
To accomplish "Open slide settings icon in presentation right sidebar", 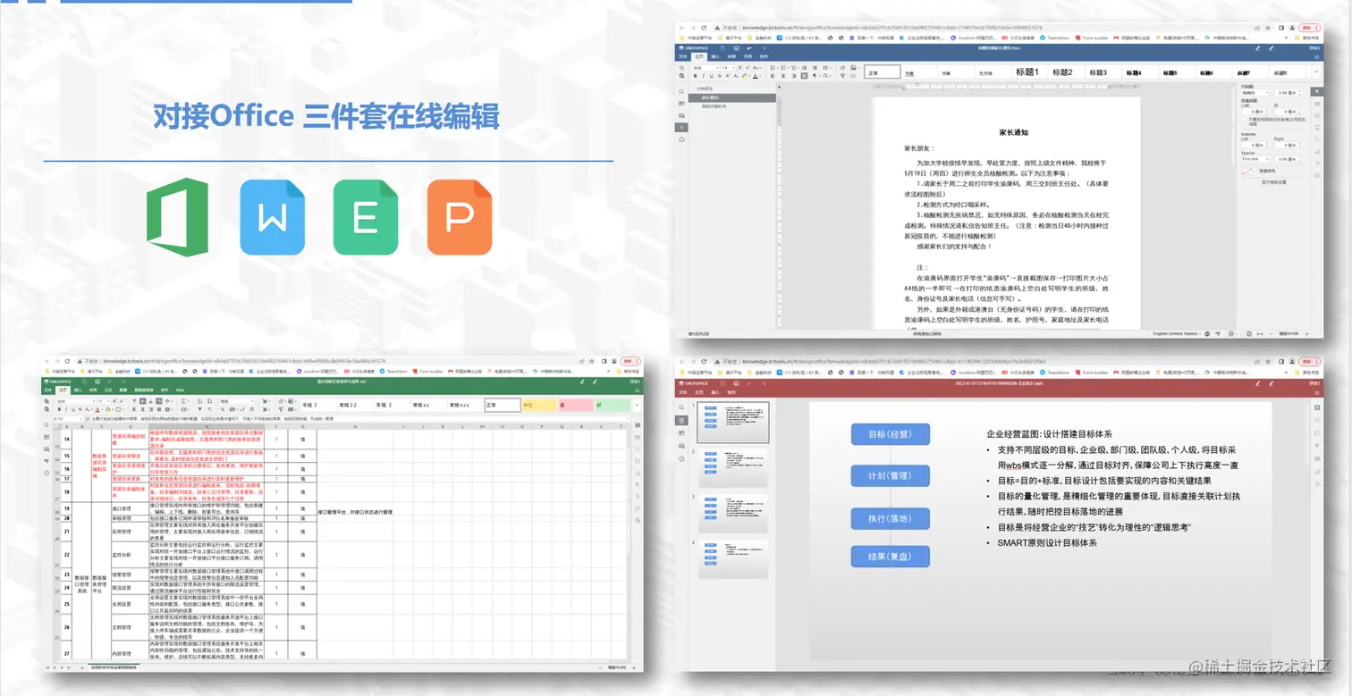I will (1317, 407).
